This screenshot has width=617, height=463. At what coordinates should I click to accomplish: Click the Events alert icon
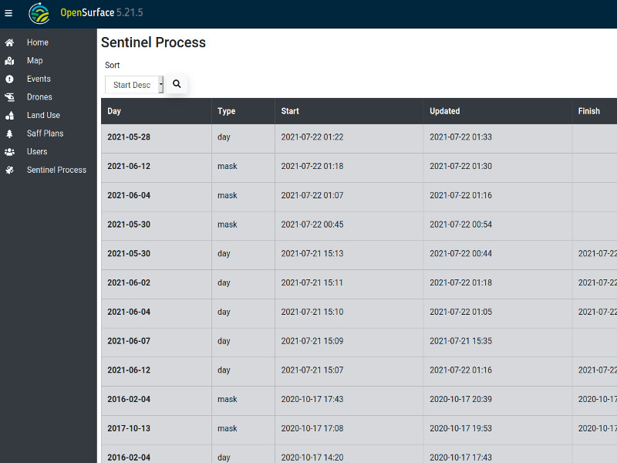9,79
